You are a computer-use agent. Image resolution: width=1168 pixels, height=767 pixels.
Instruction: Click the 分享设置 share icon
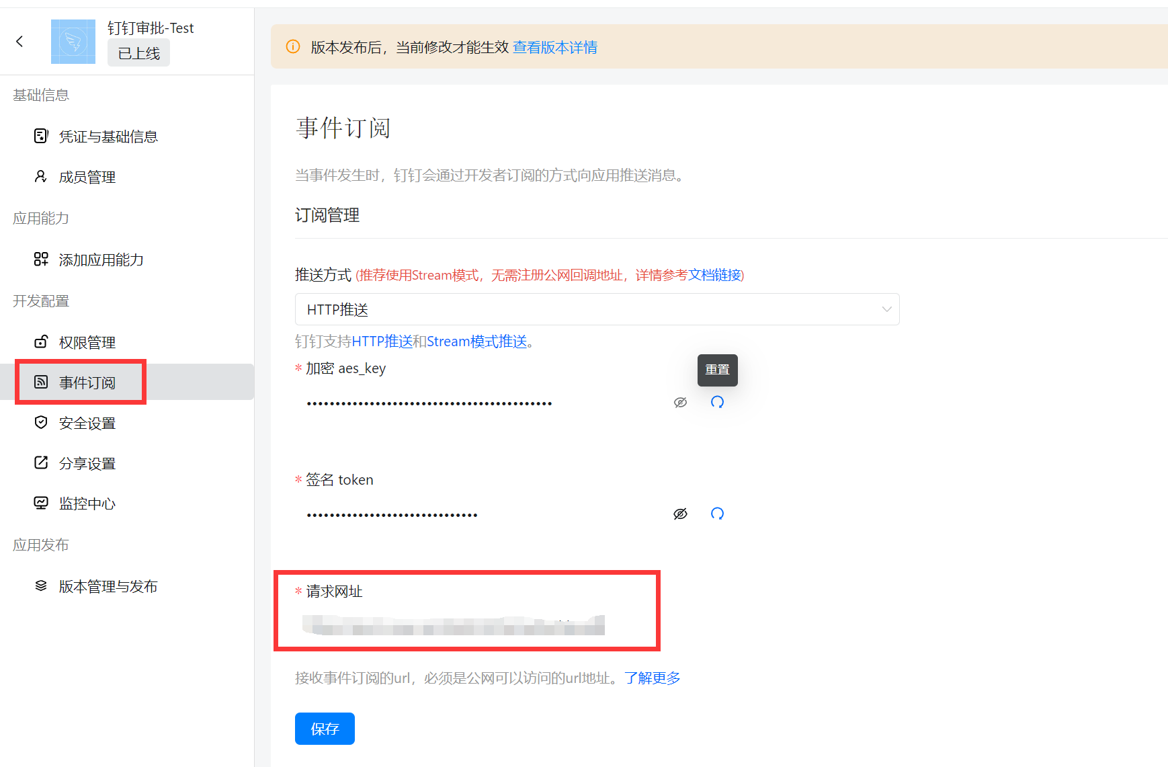point(41,462)
